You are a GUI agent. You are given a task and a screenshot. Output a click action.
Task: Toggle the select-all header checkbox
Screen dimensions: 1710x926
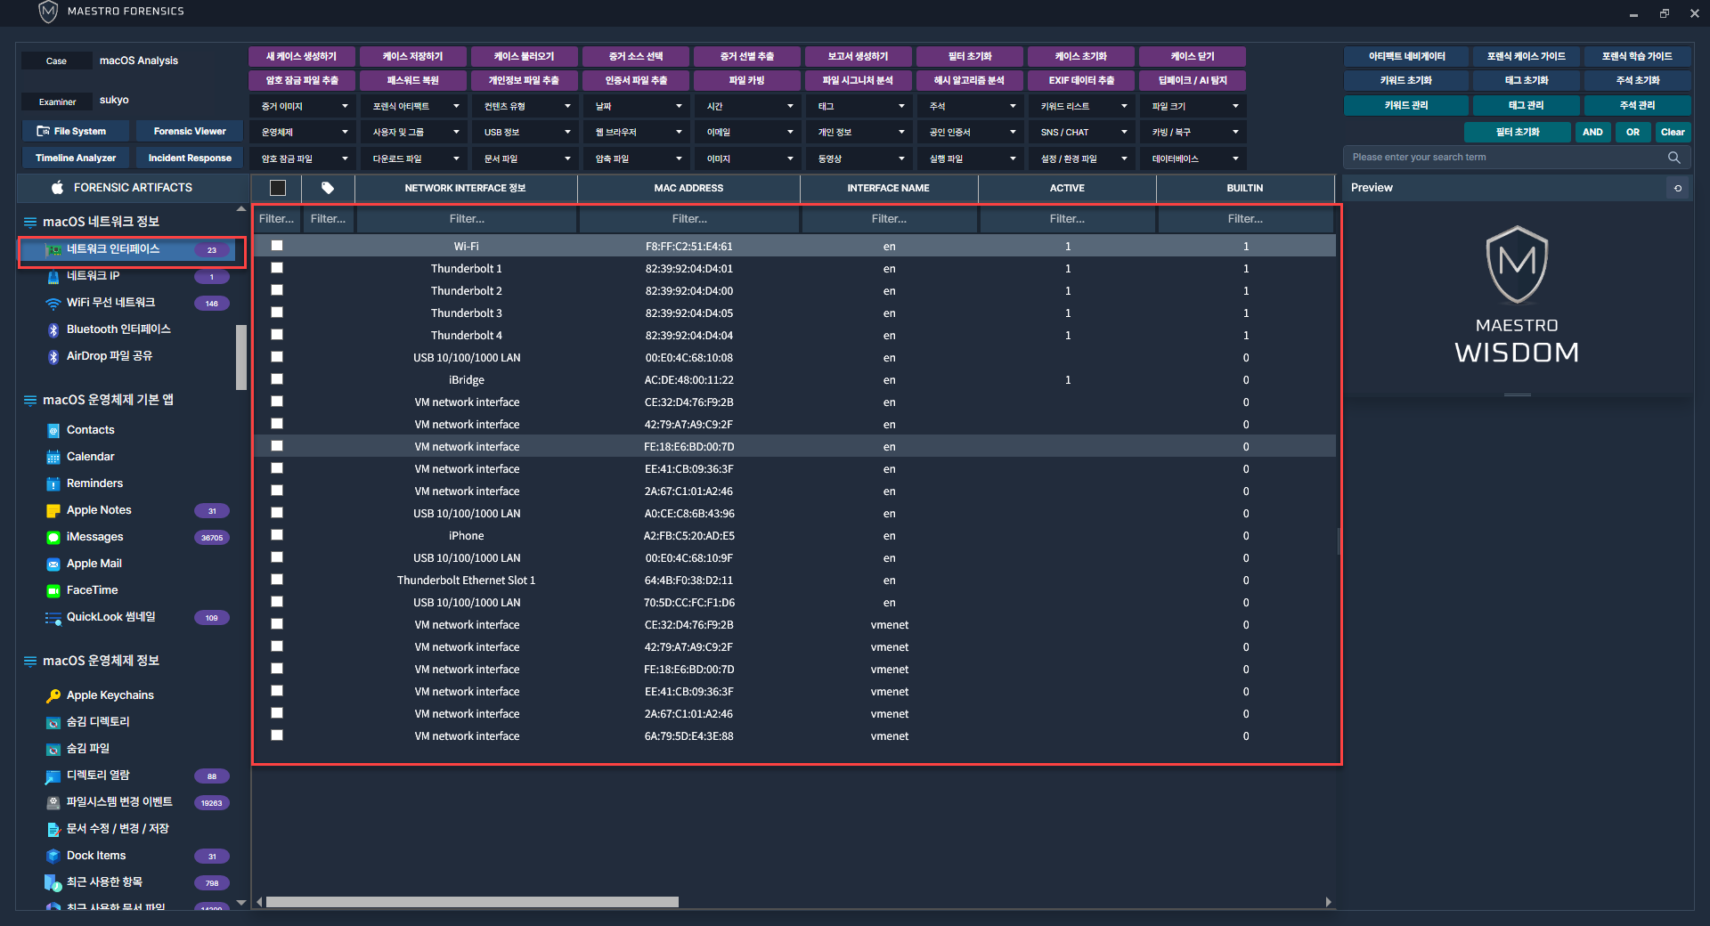tap(278, 188)
